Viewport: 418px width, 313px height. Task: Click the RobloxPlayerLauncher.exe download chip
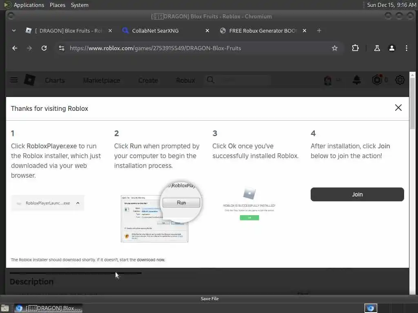[x=47, y=203]
